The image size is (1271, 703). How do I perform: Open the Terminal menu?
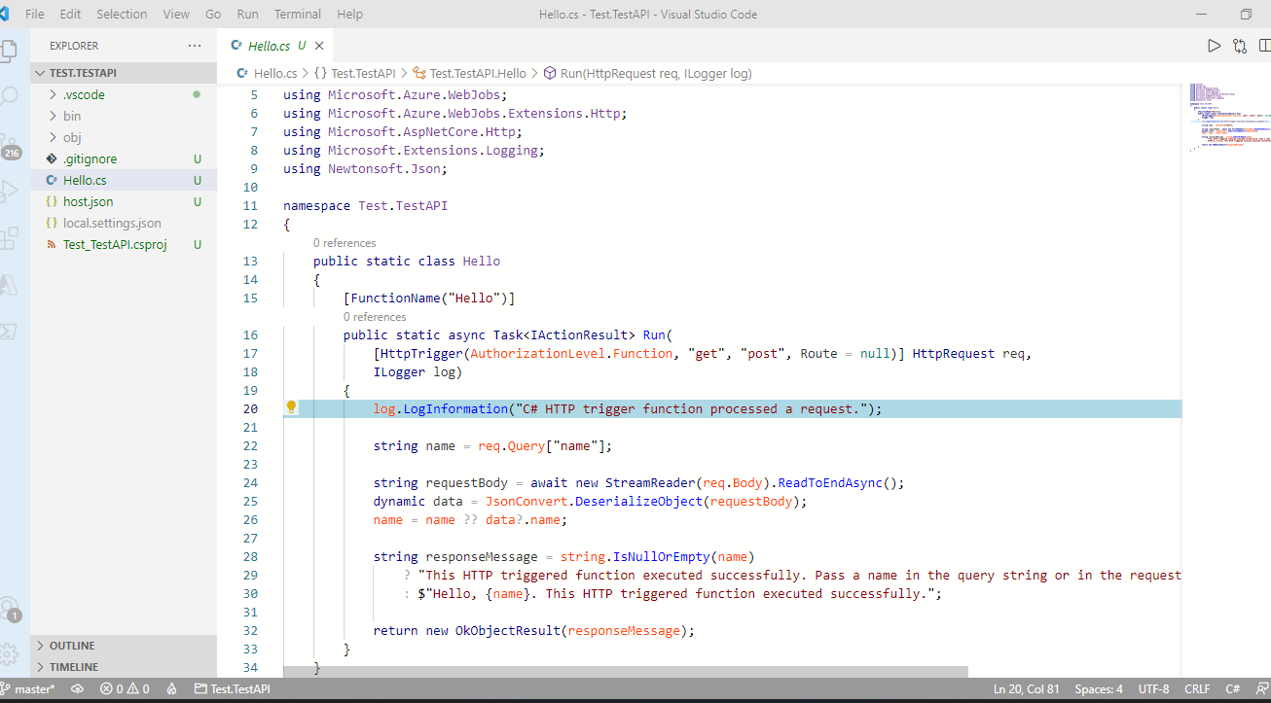pos(298,14)
